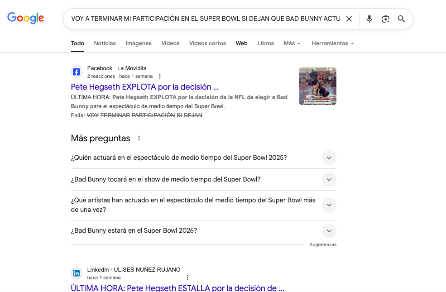Start voice search with the microphone icon
Image resolution: width=446 pixels, height=292 pixels.
tap(369, 19)
